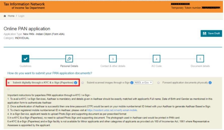Image resolution: width=224 pixels, height=130 pixels.
Task: Click the Tax Information Network header logo
Action: [x=24, y=6]
